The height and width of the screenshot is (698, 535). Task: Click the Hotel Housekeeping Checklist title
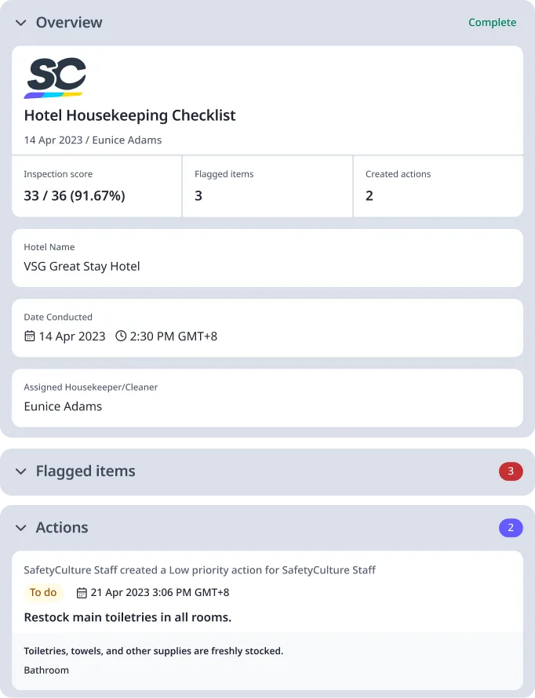[x=129, y=115]
